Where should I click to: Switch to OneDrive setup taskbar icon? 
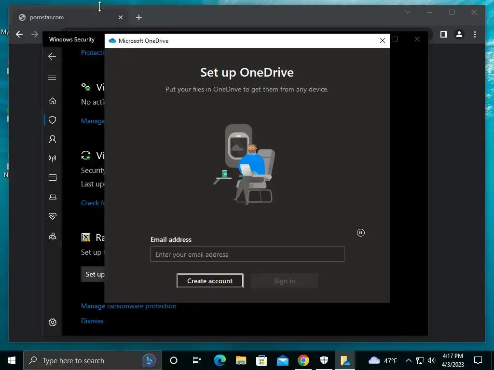click(x=345, y=360)
